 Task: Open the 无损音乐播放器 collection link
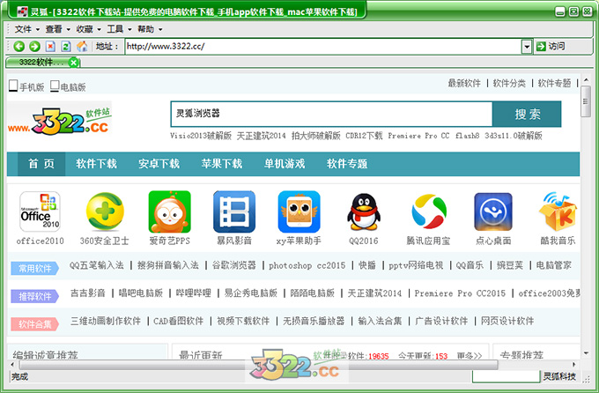coord(314,321)
